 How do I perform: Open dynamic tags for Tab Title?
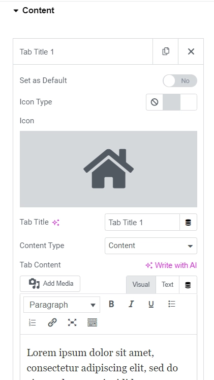point(189,222)
